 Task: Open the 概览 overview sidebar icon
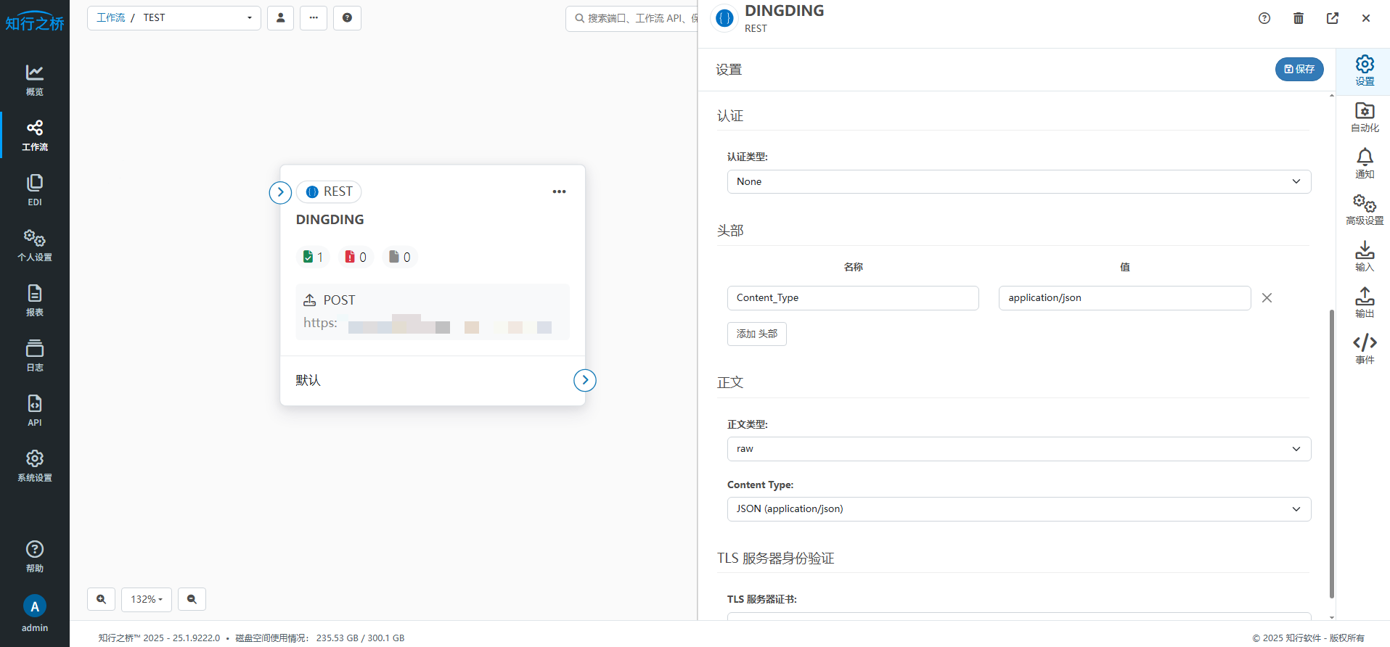tap(35, 80)
